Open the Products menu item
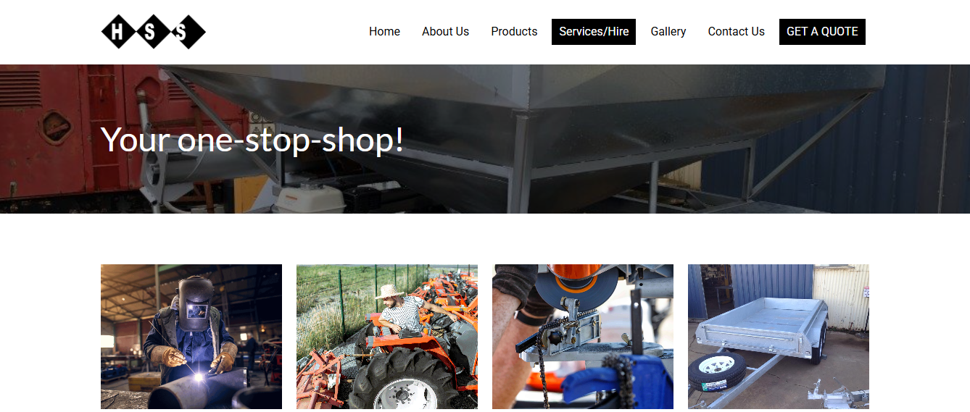970x412 pixels. [514, 32]
